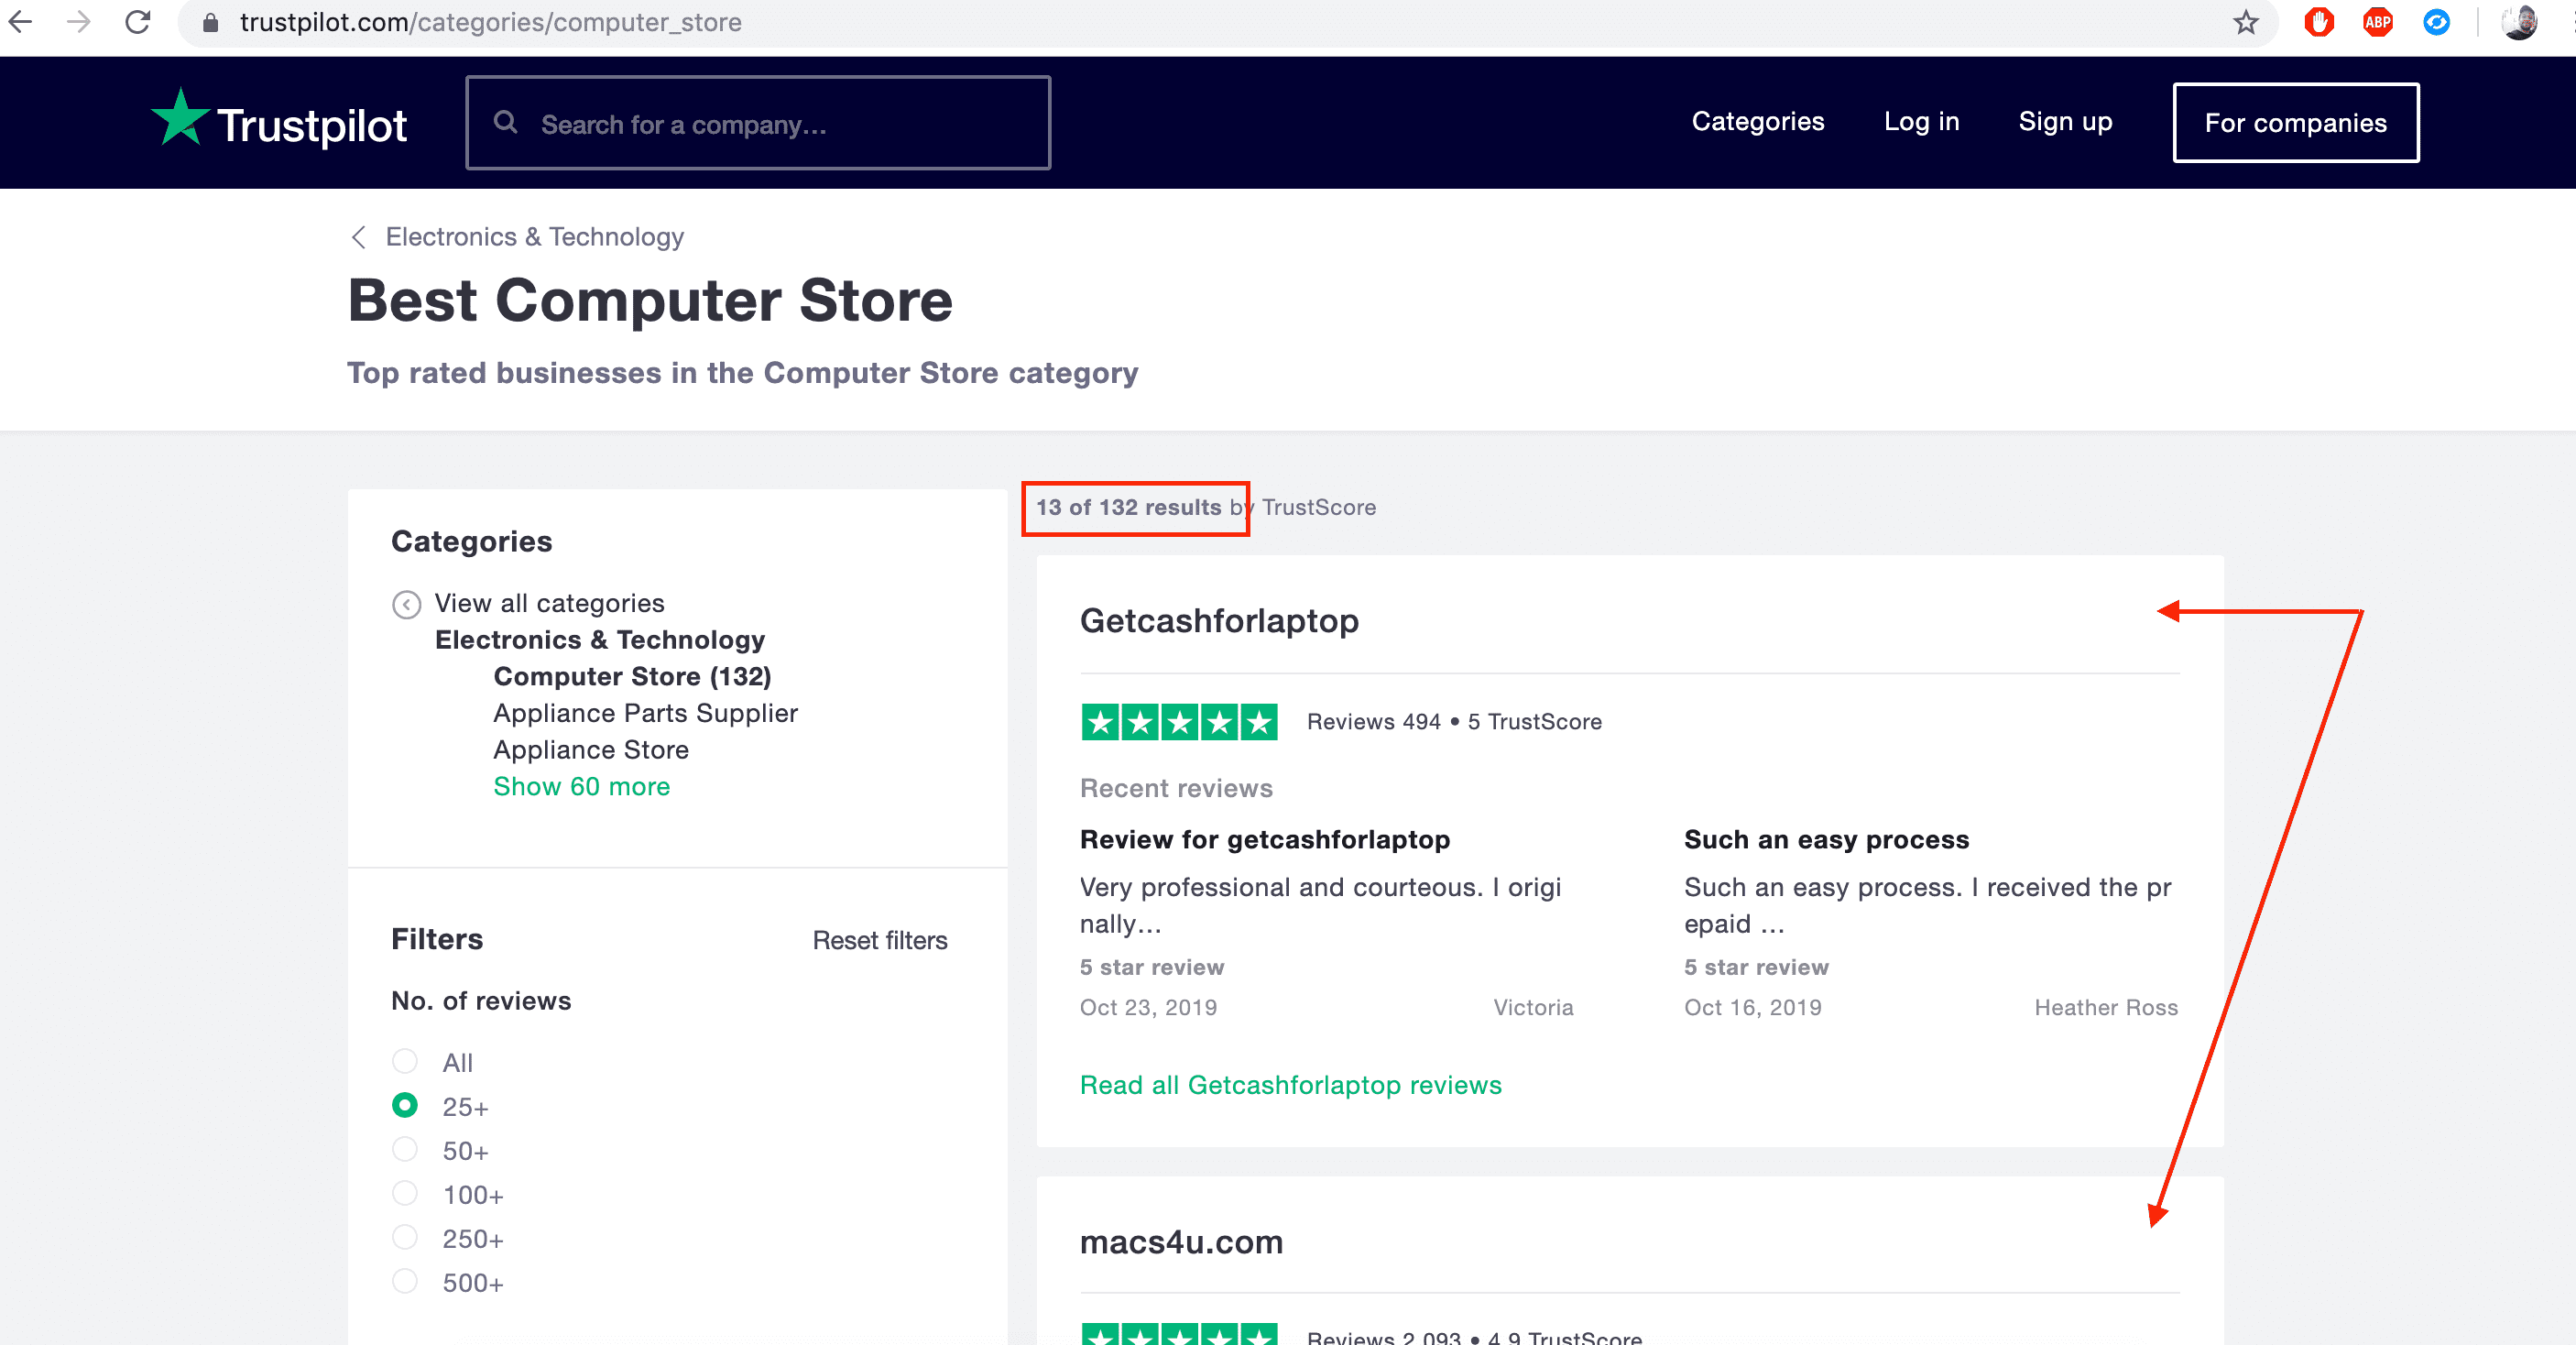This screenshot has width=2576, height=1345.
Task: Open review titled Review for getcashforlaptop
Action: (x=1264, y=839)
